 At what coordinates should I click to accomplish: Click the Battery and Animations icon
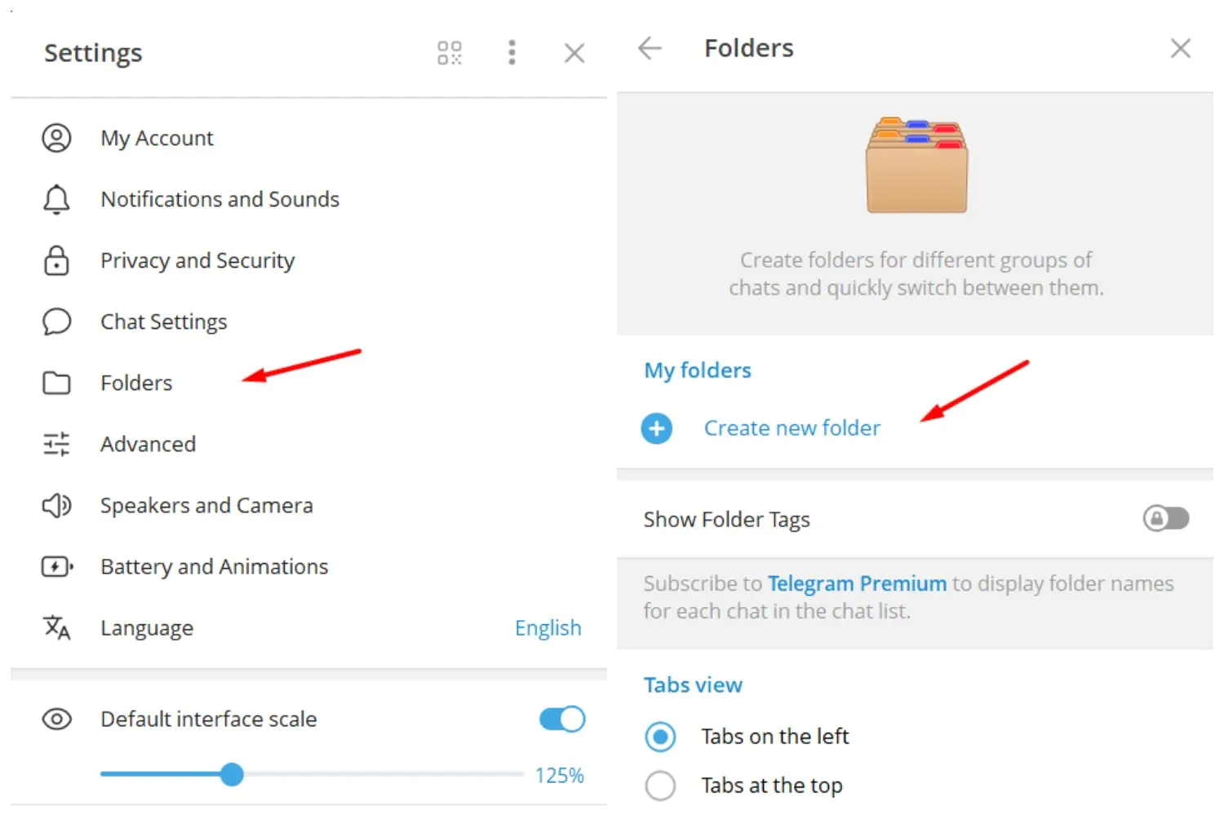tap(56, 566)
